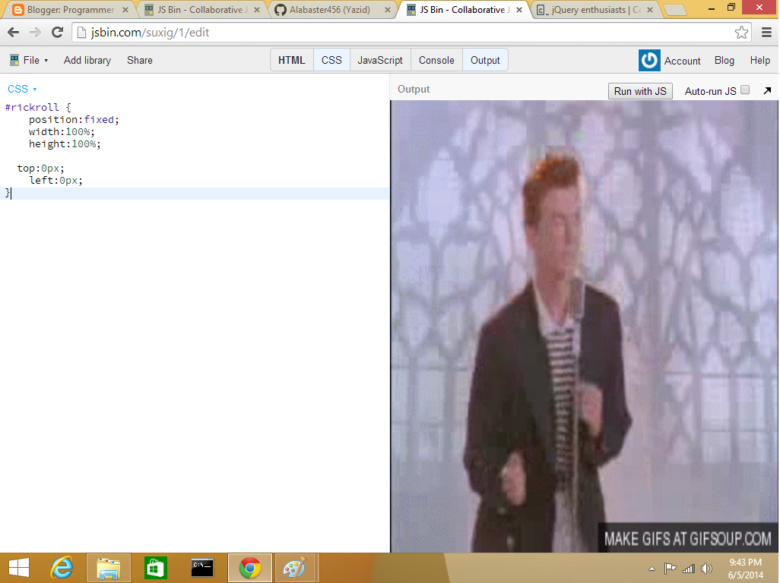The image size is (780, 583).
Task: Toggle the Console panel
Action: 436,61
